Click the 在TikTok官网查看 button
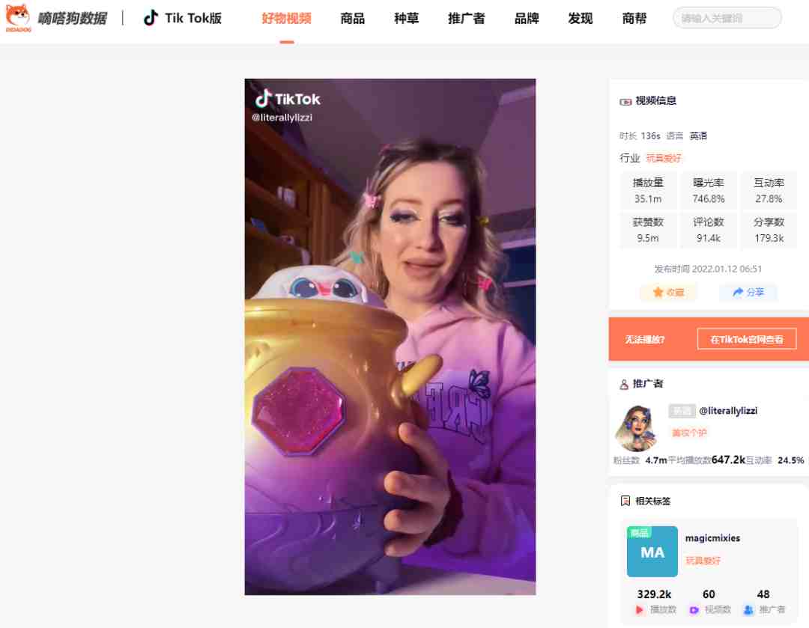The width and height of the screenshot is (809, 628). pyautogui.click(x=747, y=339)
